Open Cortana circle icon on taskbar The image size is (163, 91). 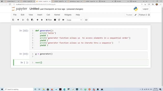click(35, 89)
